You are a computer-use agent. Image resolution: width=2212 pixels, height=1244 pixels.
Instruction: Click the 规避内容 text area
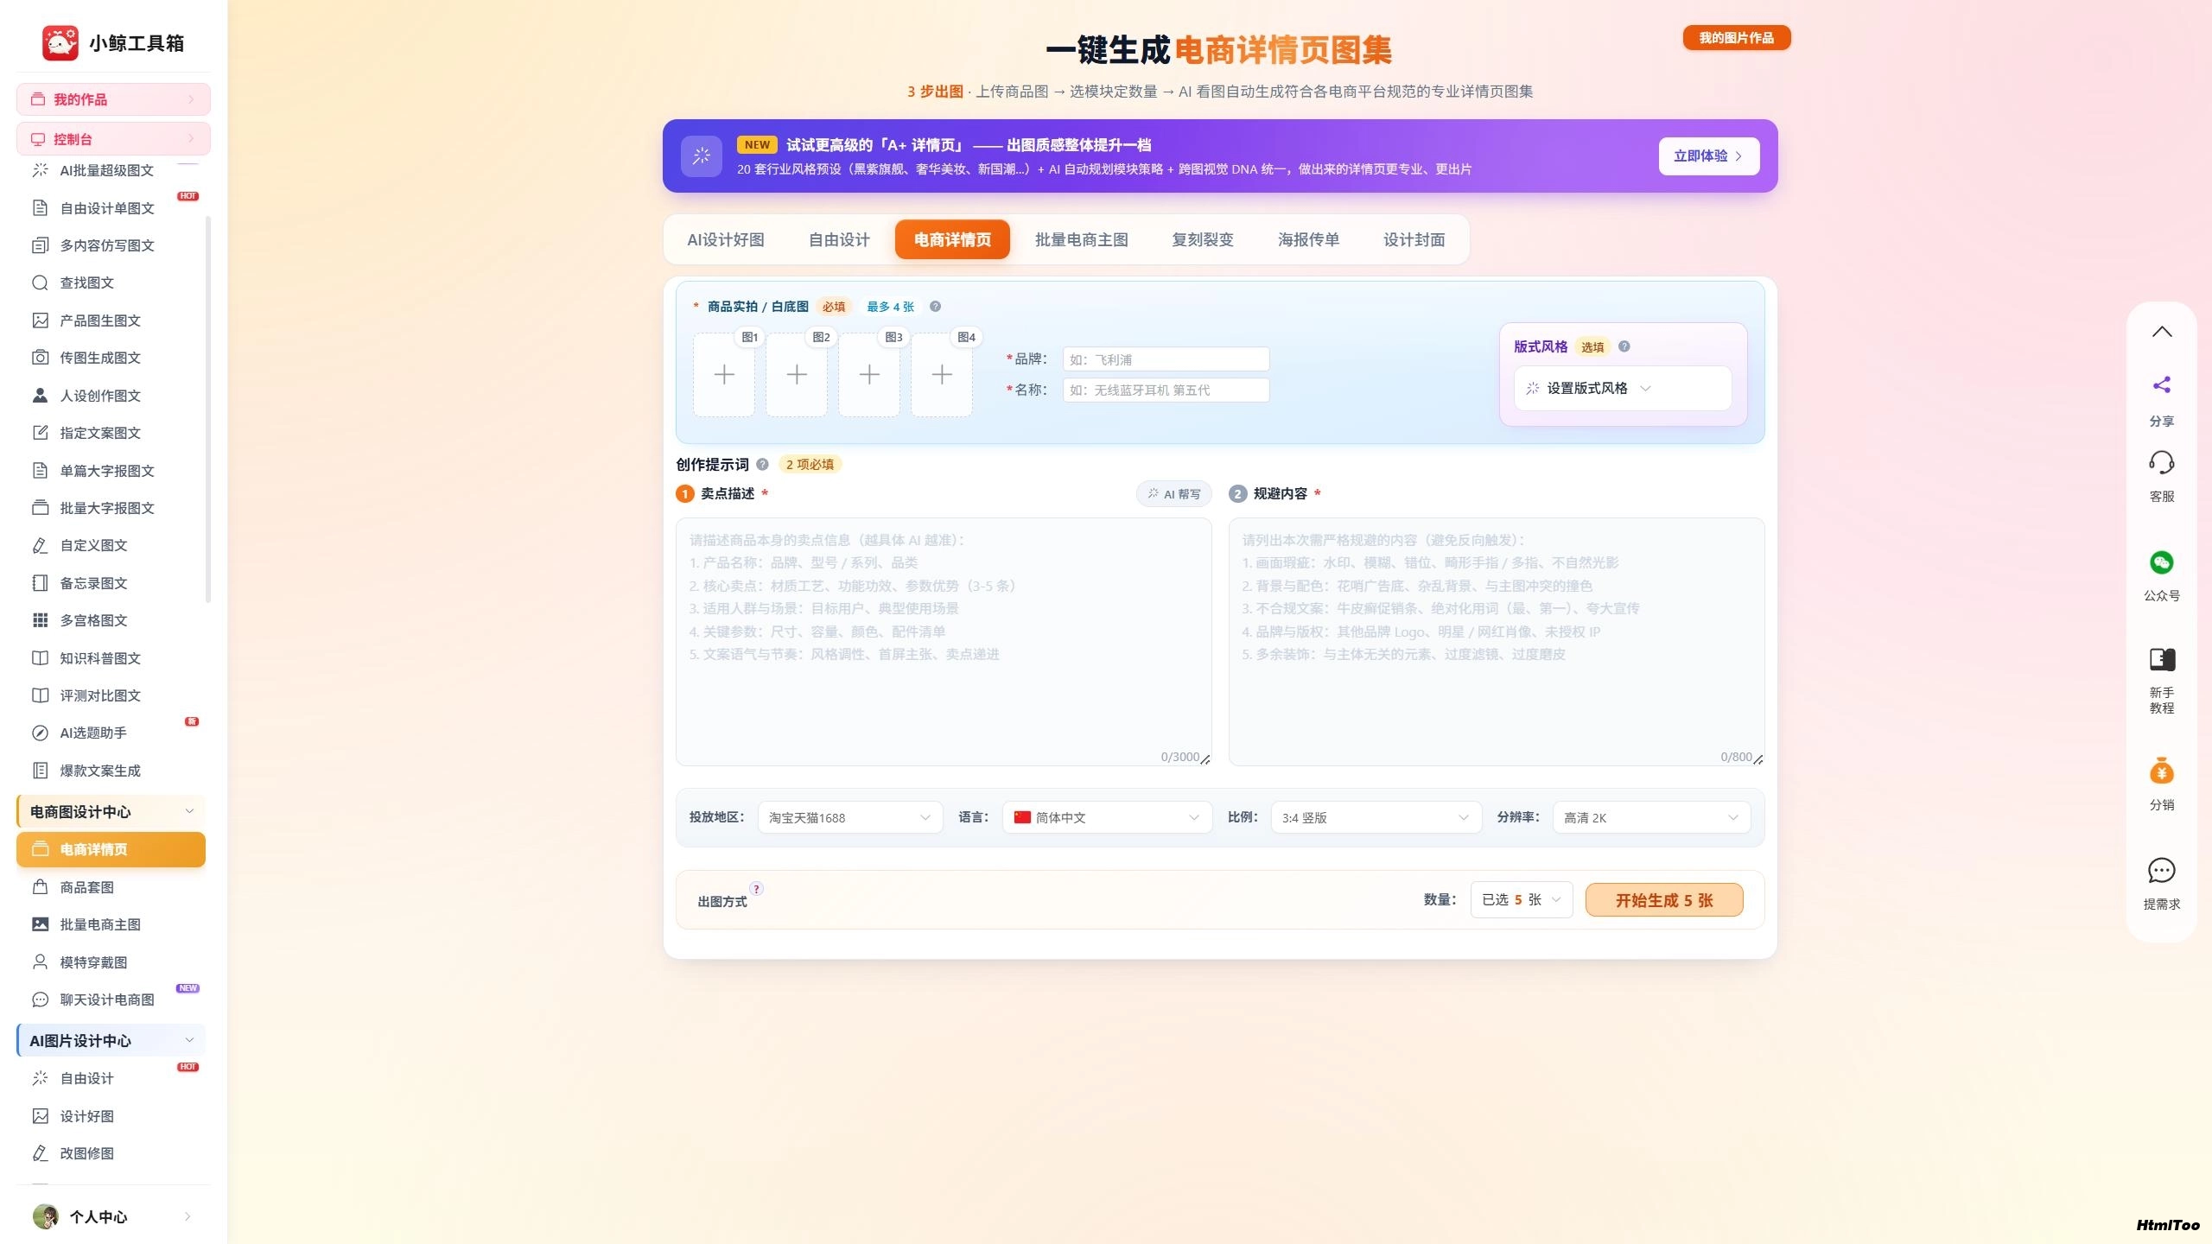pyautogui.click(x=1497, y=642)
